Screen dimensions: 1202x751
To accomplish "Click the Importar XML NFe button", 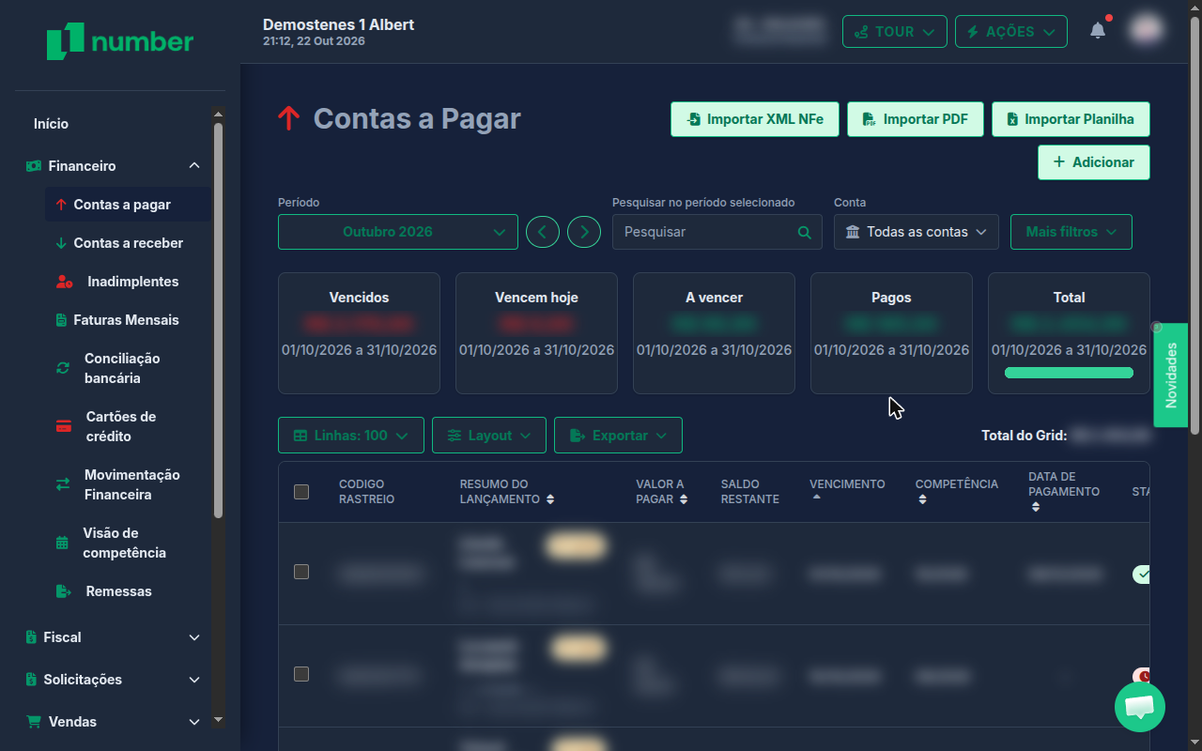I will 755,119.
